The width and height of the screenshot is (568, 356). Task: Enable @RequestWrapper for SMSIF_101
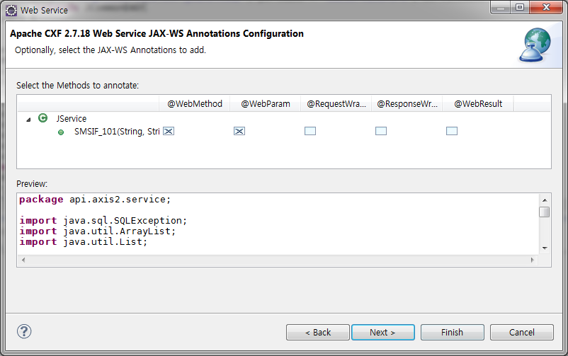(310, 131)
